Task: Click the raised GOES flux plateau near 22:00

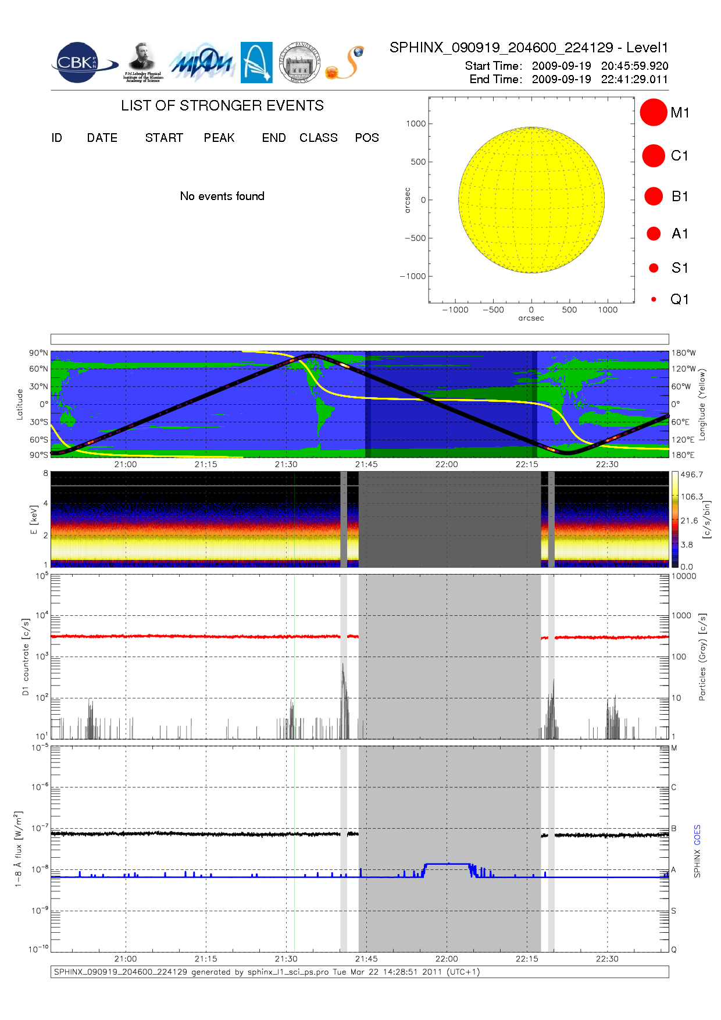Action: pyautogui.click(x=447, y=864)
